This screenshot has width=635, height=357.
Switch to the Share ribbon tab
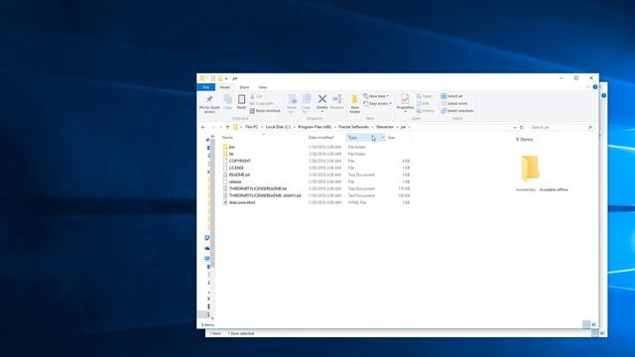(244, 87)
